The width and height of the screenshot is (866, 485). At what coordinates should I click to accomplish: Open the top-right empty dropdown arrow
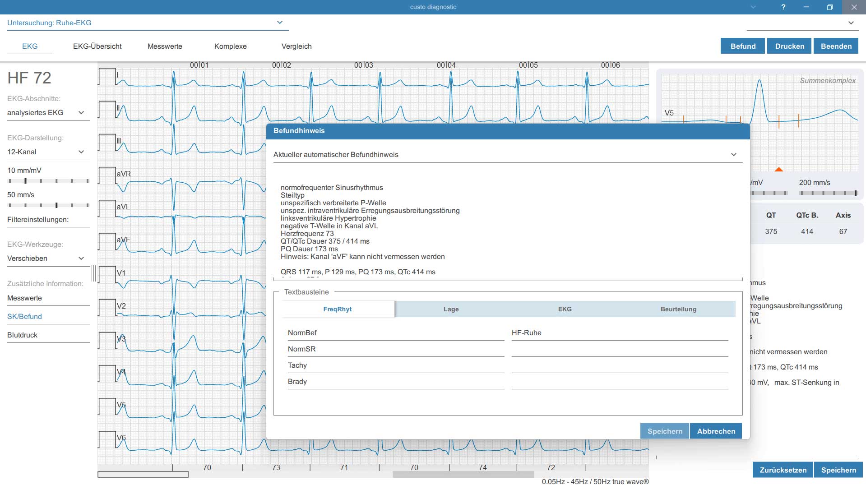tap(851, 23)
